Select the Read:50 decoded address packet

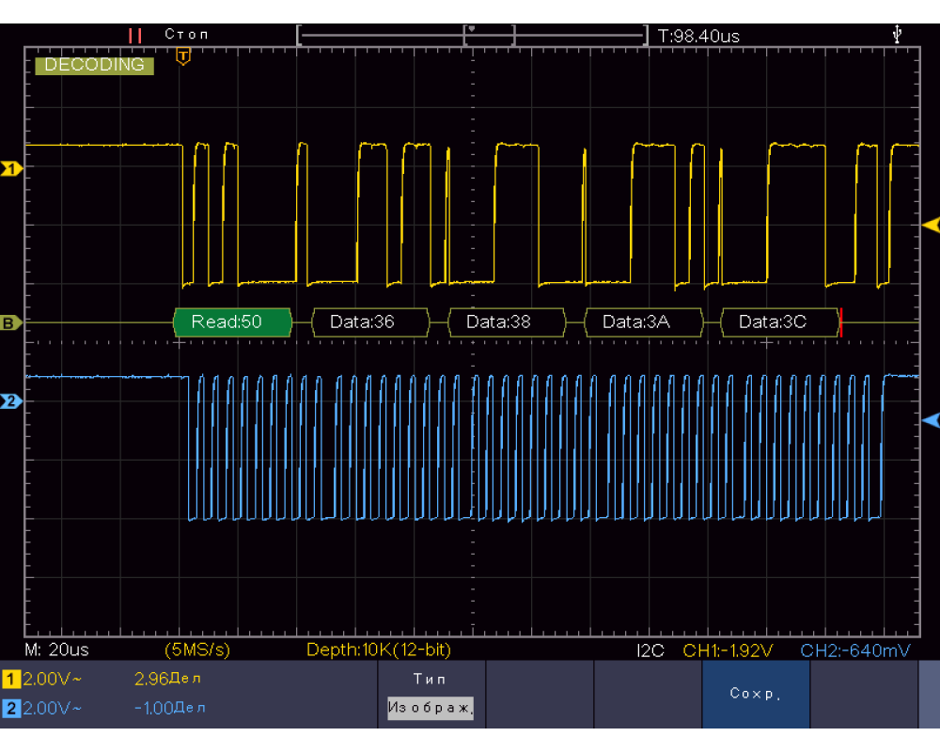pos(232,322)
